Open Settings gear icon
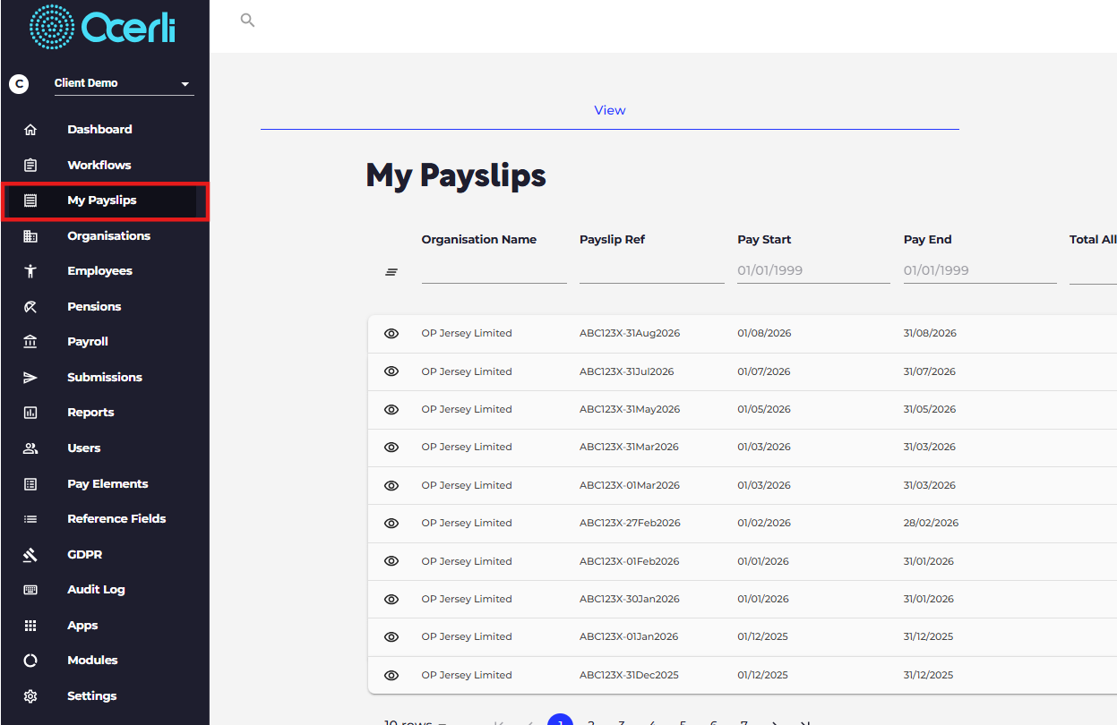Viewport: 1117px width, 725px height. (30, 696)
